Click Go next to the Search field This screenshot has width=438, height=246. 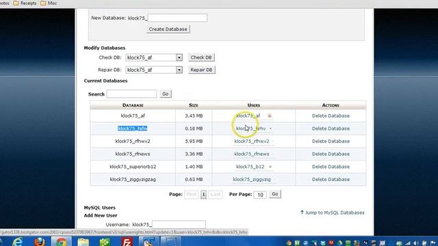pos(166,94)
